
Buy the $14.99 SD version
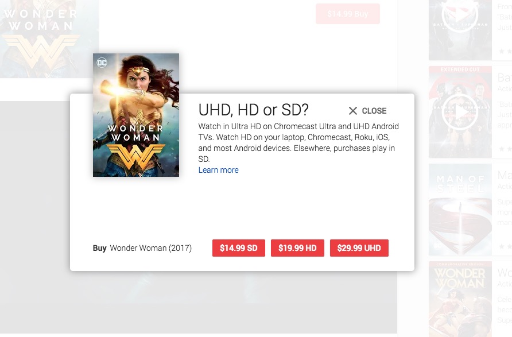[239, 248]
